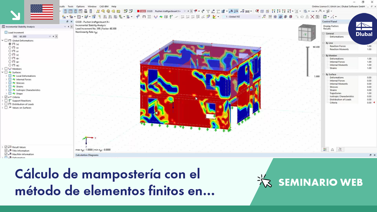Click the isometric view icon in second toolbar

281,17
